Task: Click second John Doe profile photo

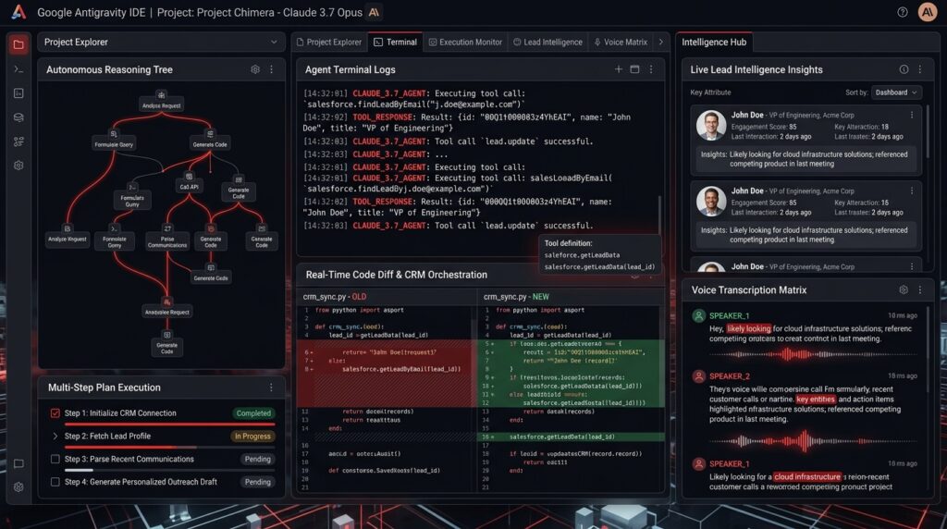Action: (x=711, y=201)
